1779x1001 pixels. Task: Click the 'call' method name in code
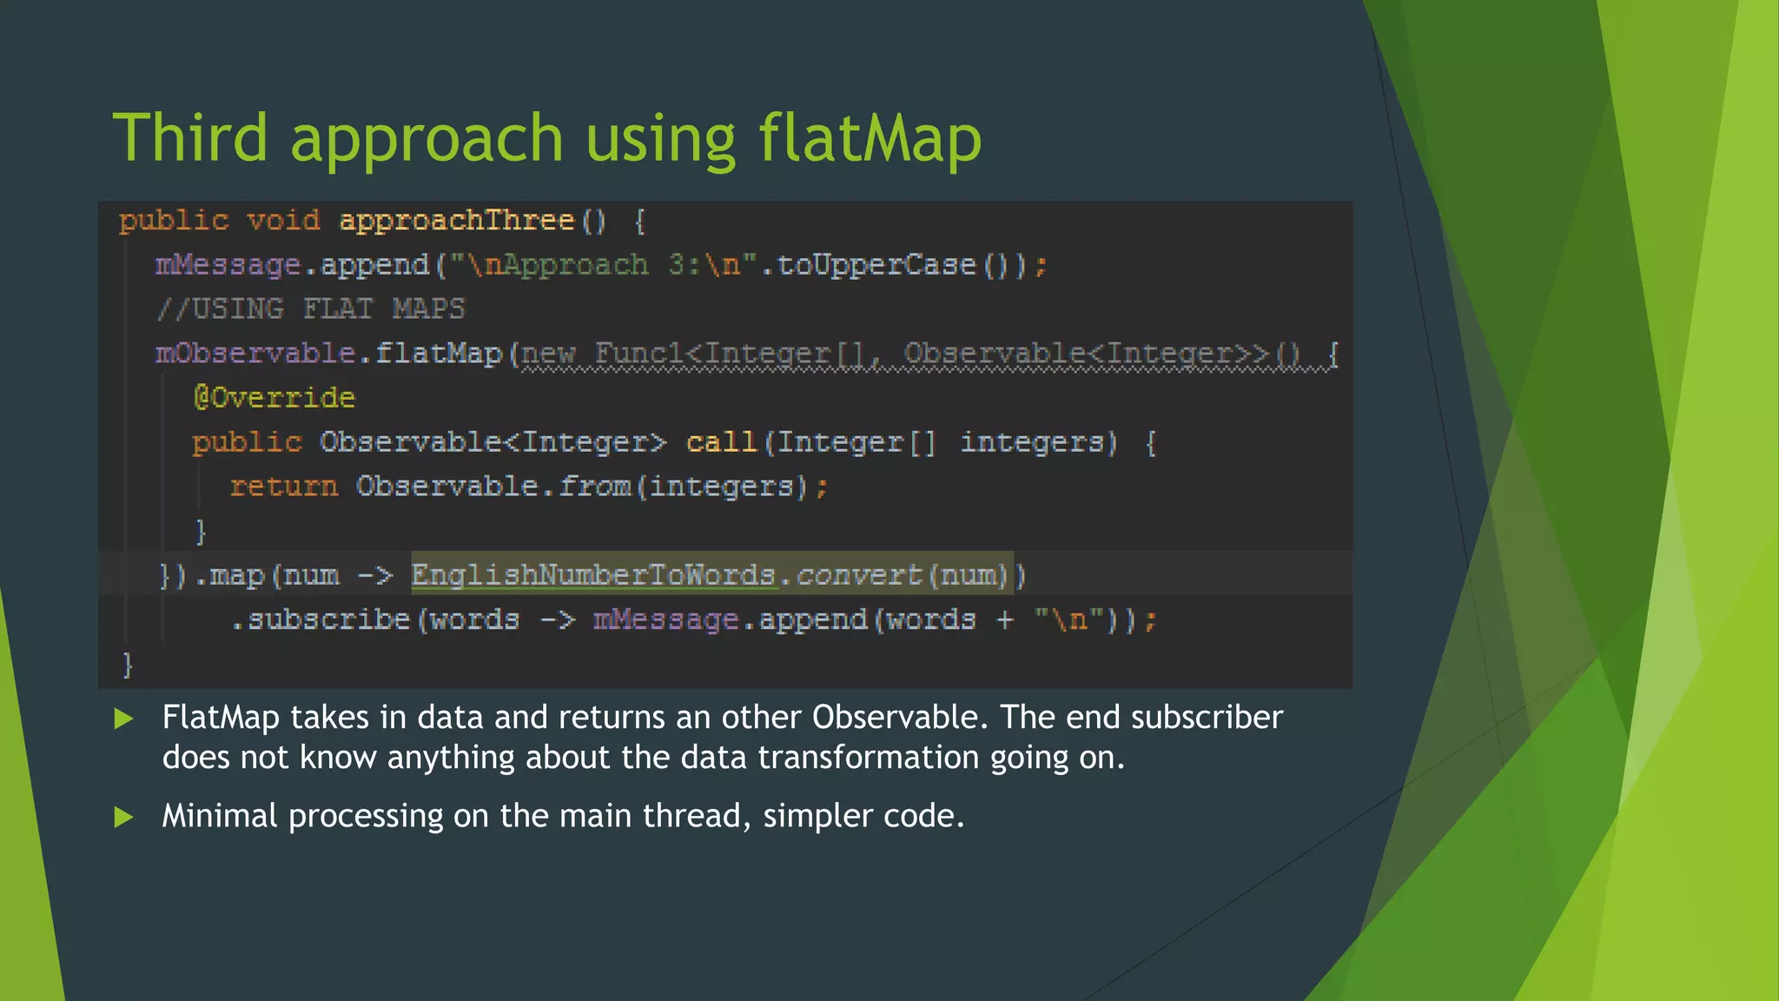click(721, 442)
